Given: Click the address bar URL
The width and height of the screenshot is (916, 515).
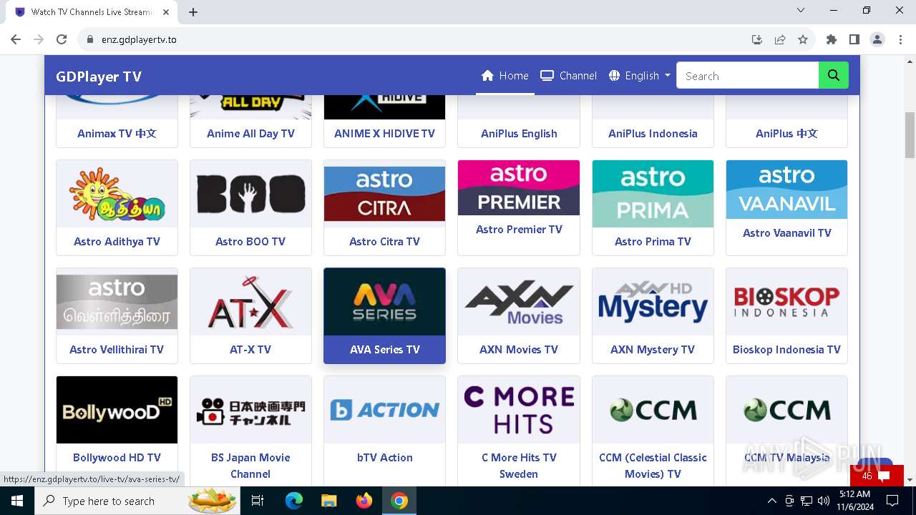Looking at the screenshot, I should point(139,39).
